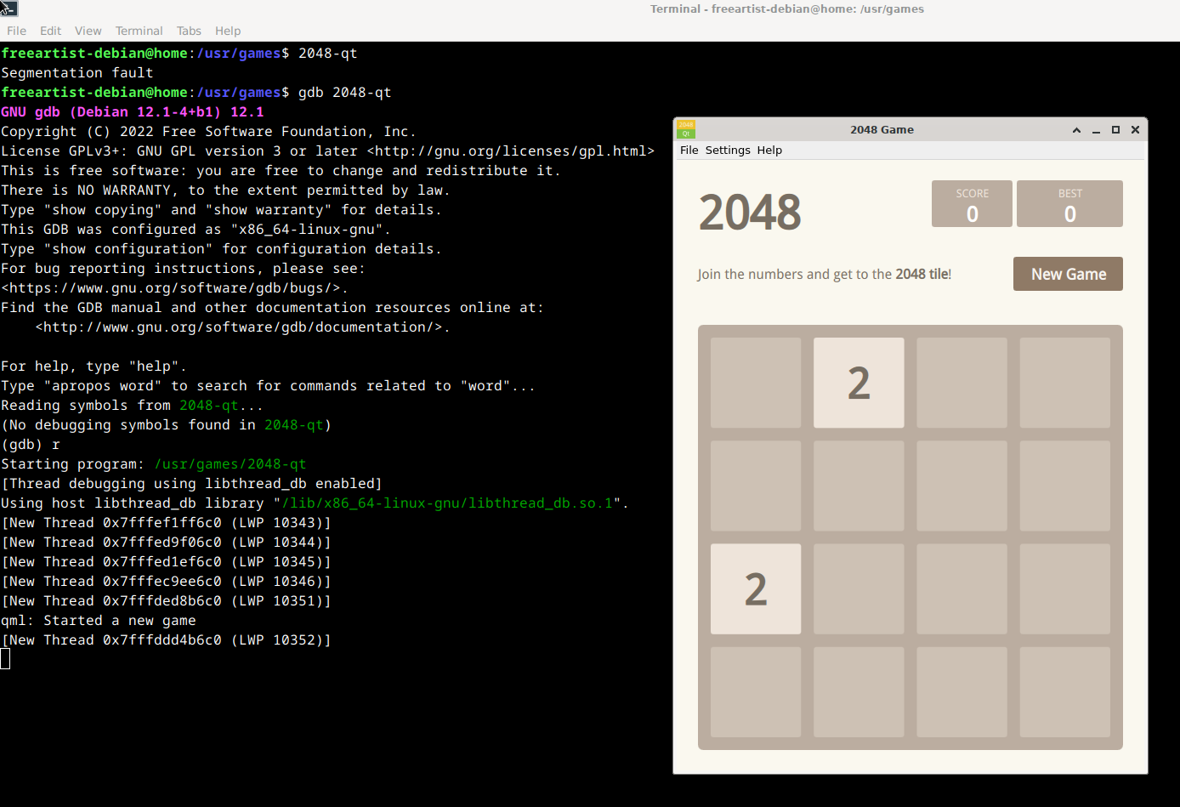Image resolution: width=1180 pixels, height=807 pixels.
Task: Click the /usr/games/2048-qt path text
Action: click(230, 463)
